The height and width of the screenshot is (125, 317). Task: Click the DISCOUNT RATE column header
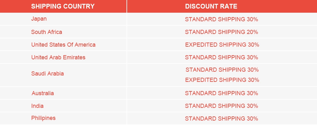[211, 6]
